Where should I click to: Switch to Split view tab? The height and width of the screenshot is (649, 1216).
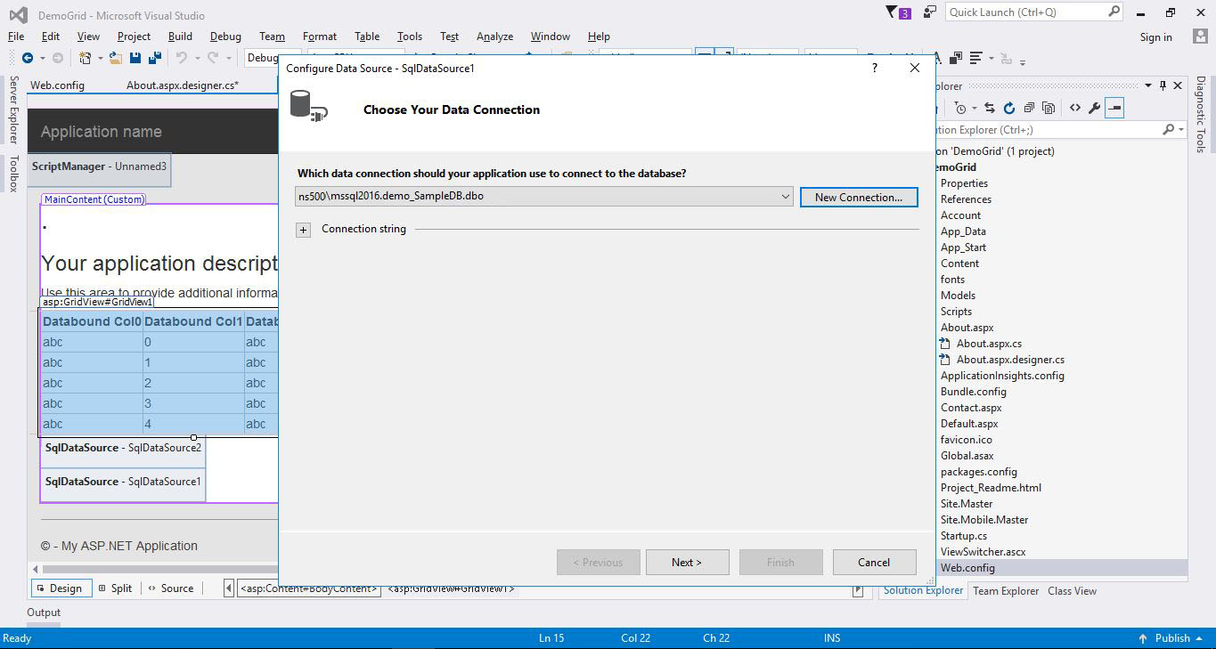click(116, 588)
